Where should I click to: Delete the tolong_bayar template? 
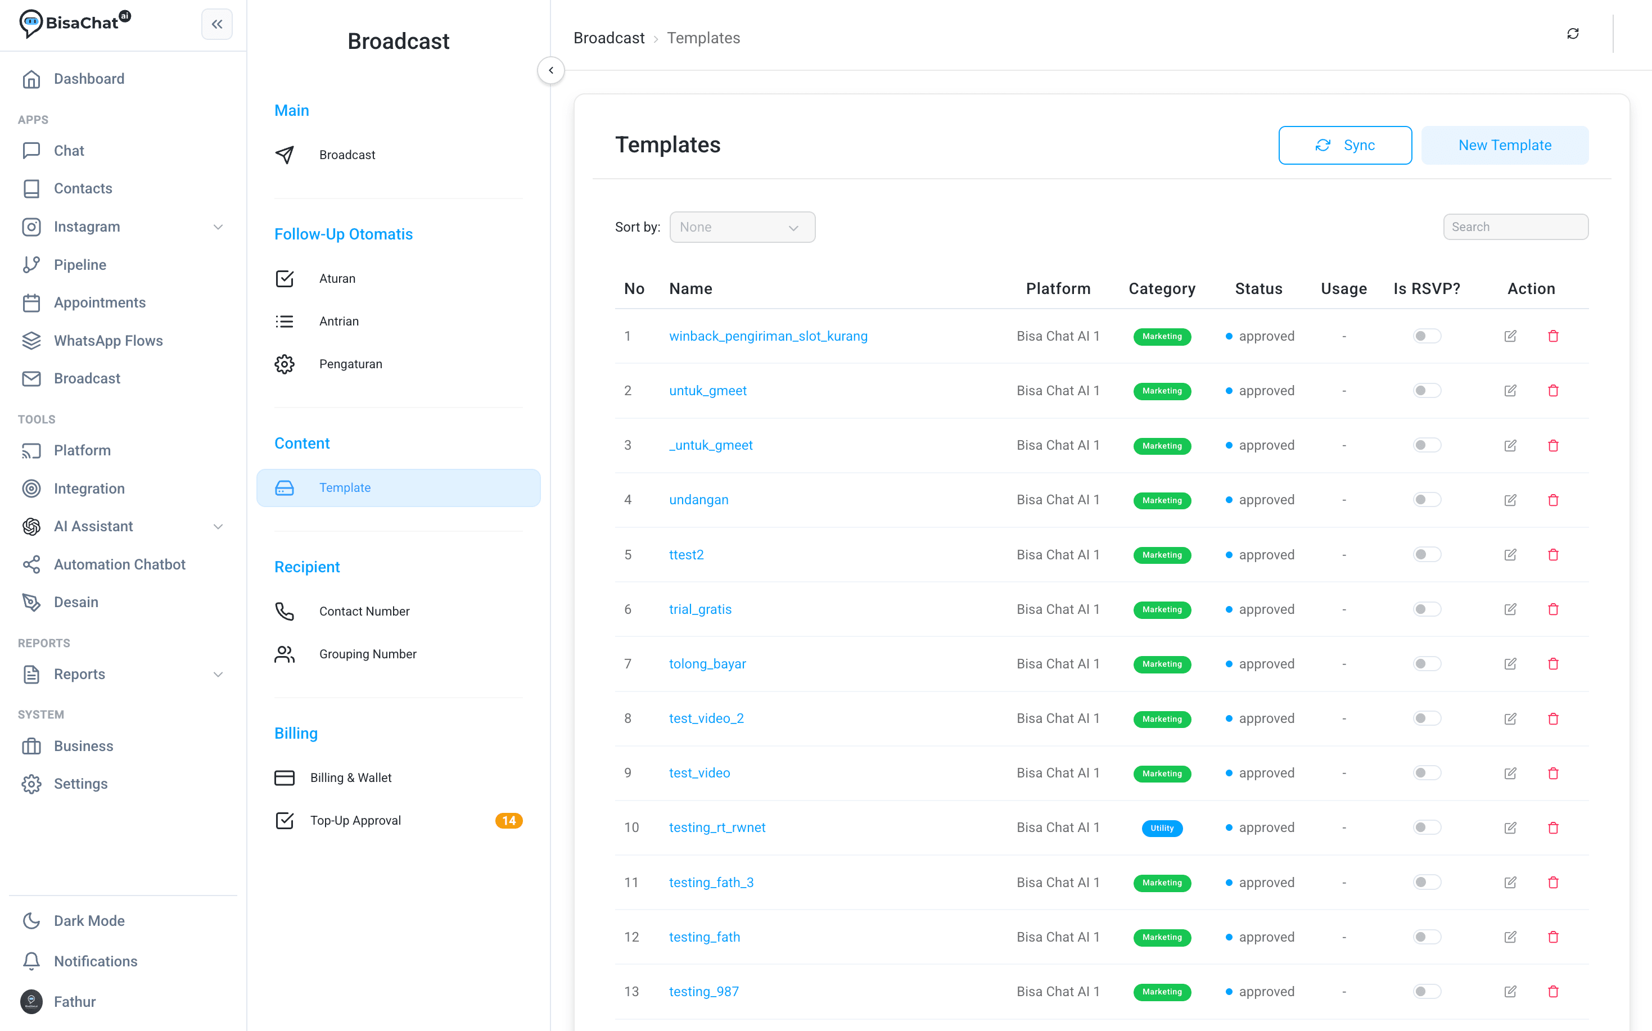pyautogui.click(x=1553, y=663)
